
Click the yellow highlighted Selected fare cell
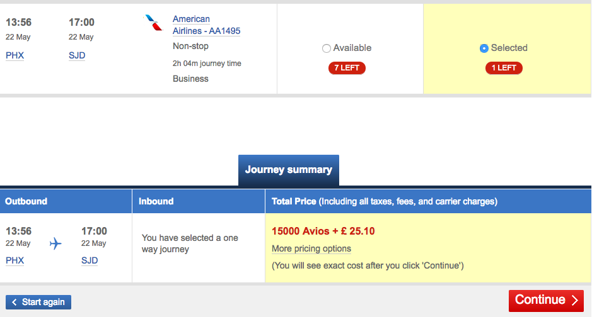point(507,49)
